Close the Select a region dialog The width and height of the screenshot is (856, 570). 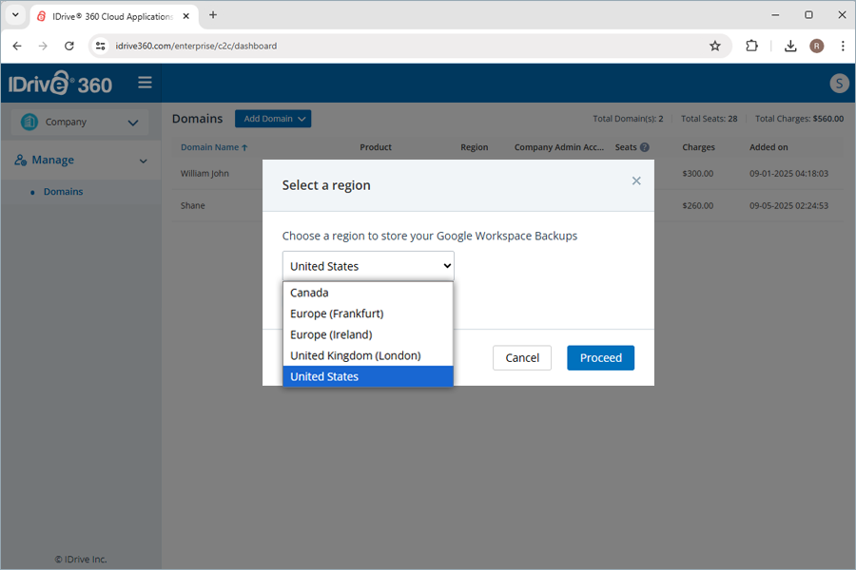click(636, 180)
